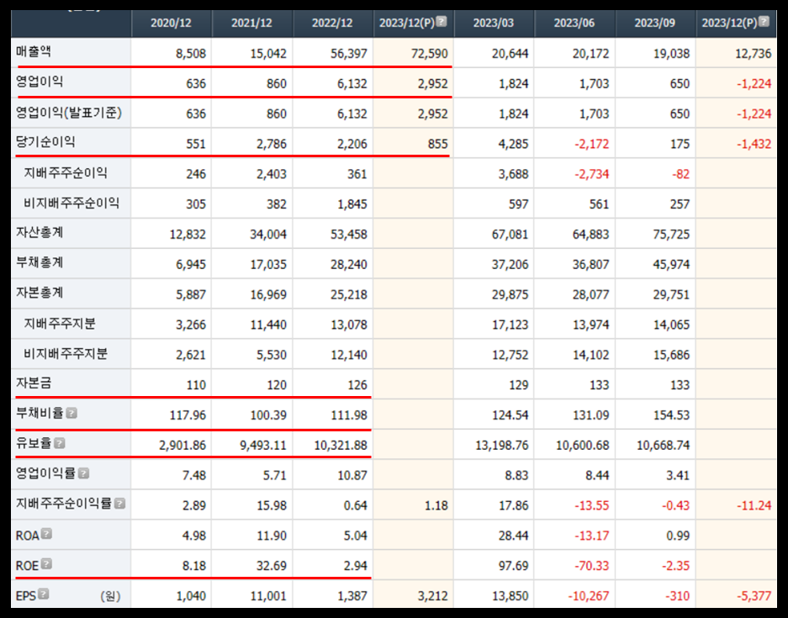The height and width of the screenshot is (618, 788).
Task: Select the red -5,377 EPS value
Action: [754, 596]
